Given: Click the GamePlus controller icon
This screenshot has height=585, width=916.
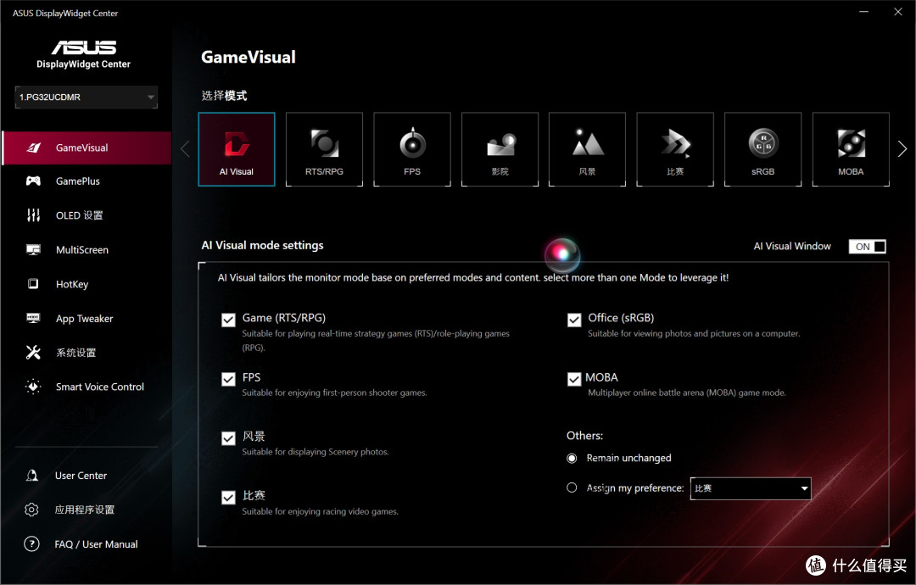Looking at the screenshot, I should coord(33,181).
